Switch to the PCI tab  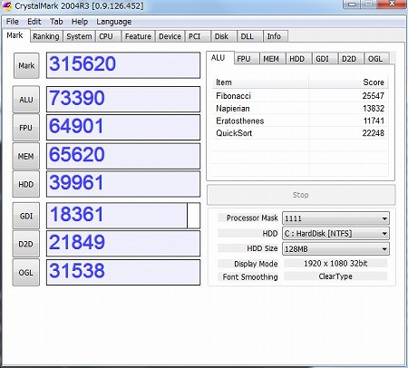click(x=197, y=36)
